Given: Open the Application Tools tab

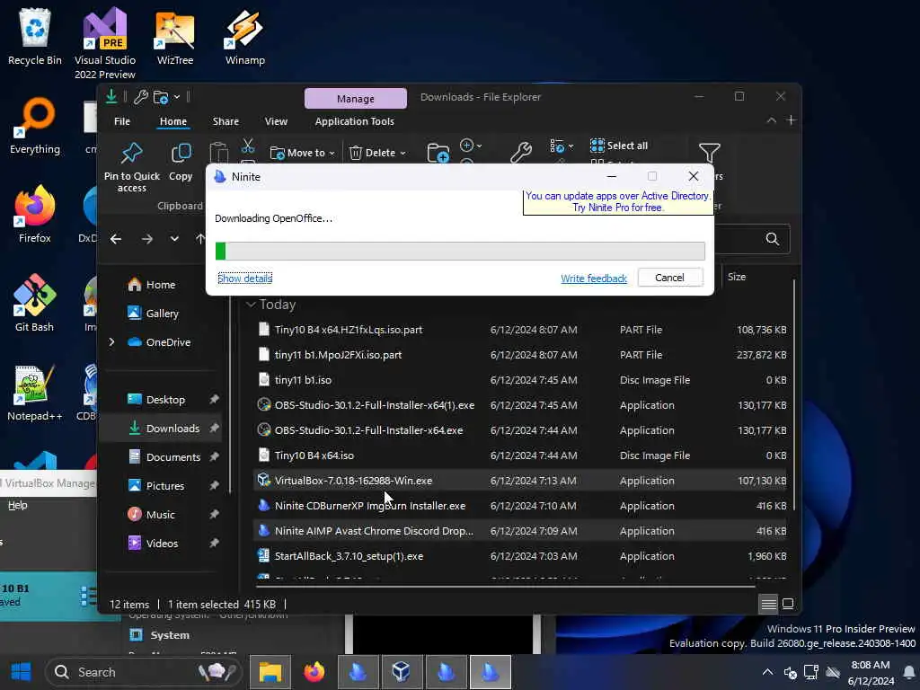Looking at the screenshot, I should click(x=354, y=121).
